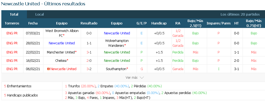Click the Manchester United team name
This screenshot has height=101, width=265.
[x=61, y=52]
